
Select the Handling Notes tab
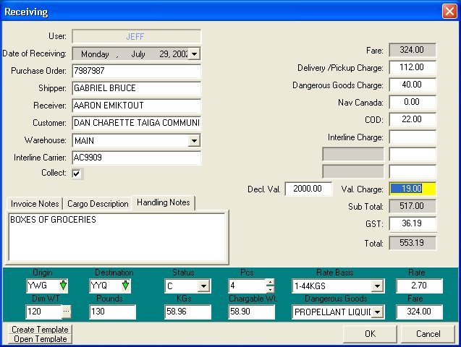point(164,202)
